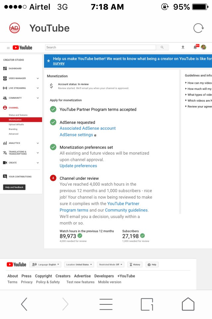This screenshot has height=319, width=212.
Task: Open the Language: English dropdown
Action: click(x=45, y=265)
